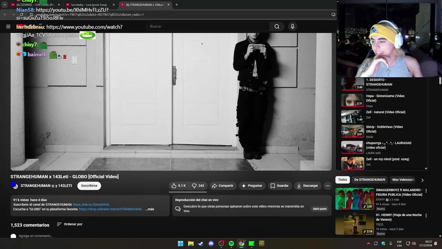
Task: Show more filter chips with arrow
Action: tap(422, 180)
